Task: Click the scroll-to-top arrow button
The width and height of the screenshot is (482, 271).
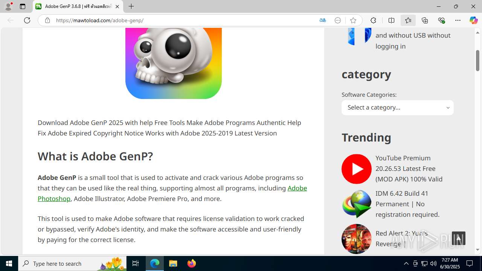Action: click(x=459, y=238)
